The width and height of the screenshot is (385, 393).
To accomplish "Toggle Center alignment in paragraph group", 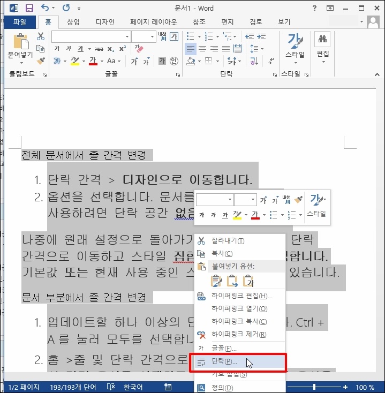I will click(202, 49).
